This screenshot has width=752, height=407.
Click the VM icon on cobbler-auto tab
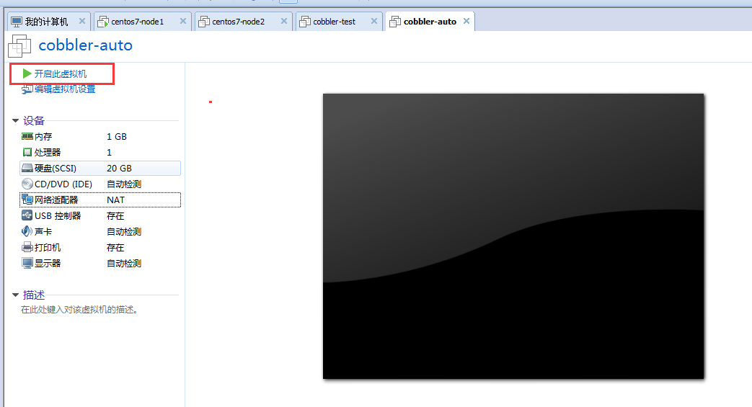coord(394,22)
